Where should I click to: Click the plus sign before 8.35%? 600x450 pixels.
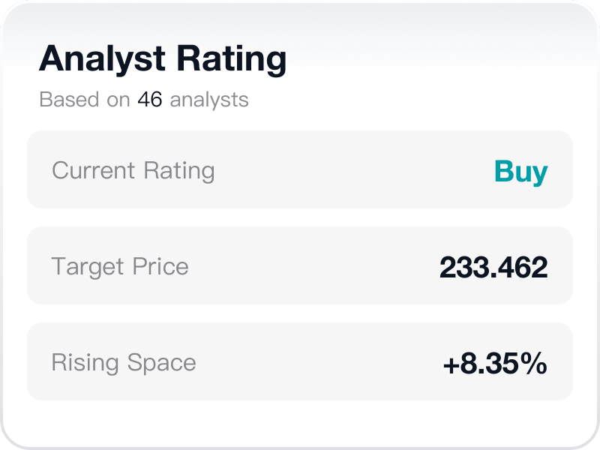(x=451, y=365)
